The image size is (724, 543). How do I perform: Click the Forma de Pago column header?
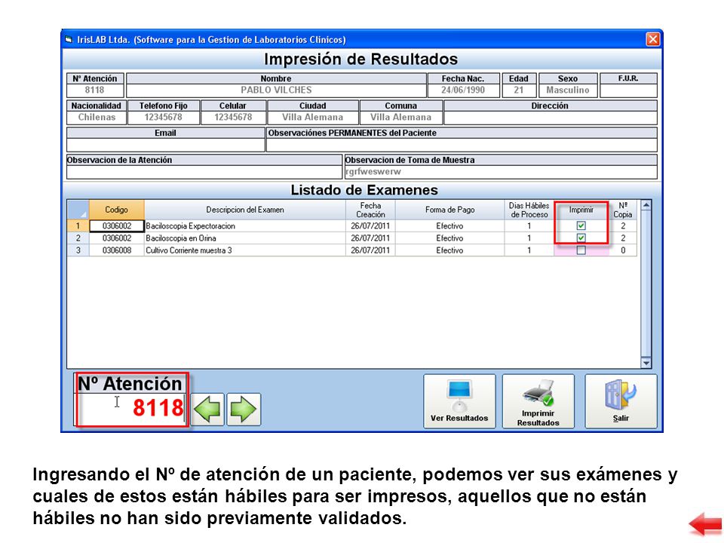[x=449, y=210]
